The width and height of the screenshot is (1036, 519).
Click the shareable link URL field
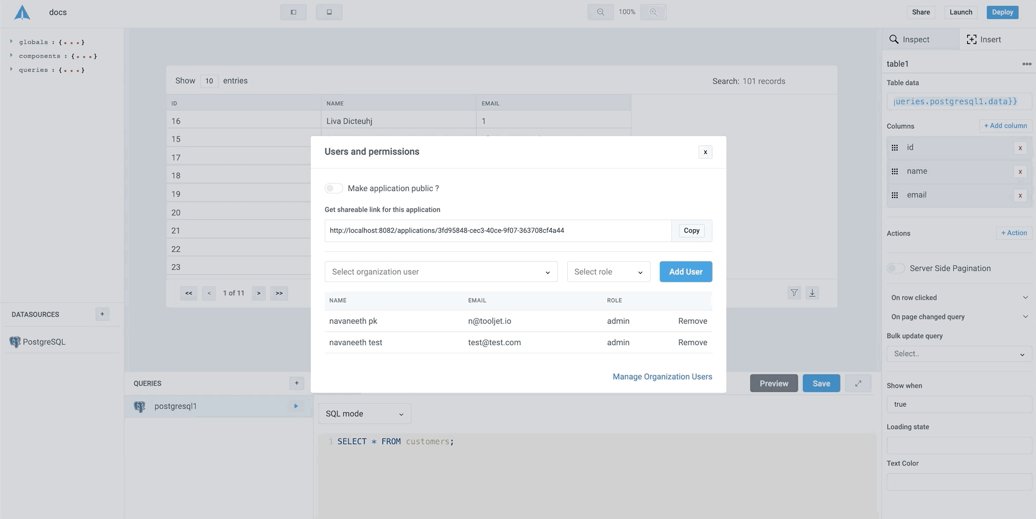[498, 231]
